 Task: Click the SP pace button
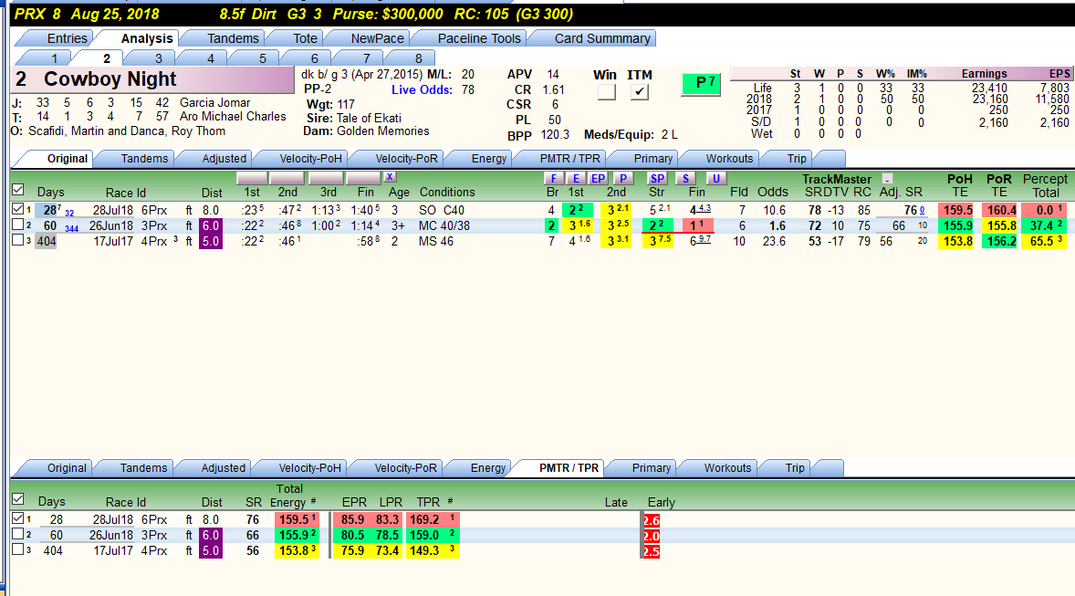click(x=657, y=178)
